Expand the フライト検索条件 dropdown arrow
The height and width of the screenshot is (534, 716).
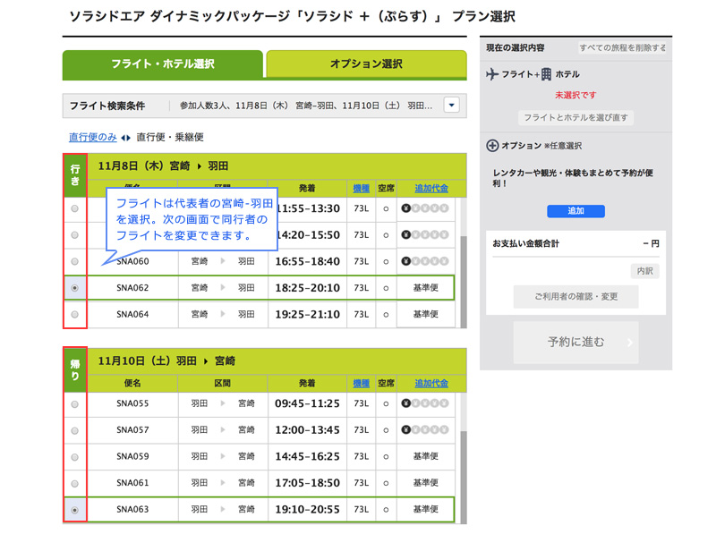coord(452,106)
